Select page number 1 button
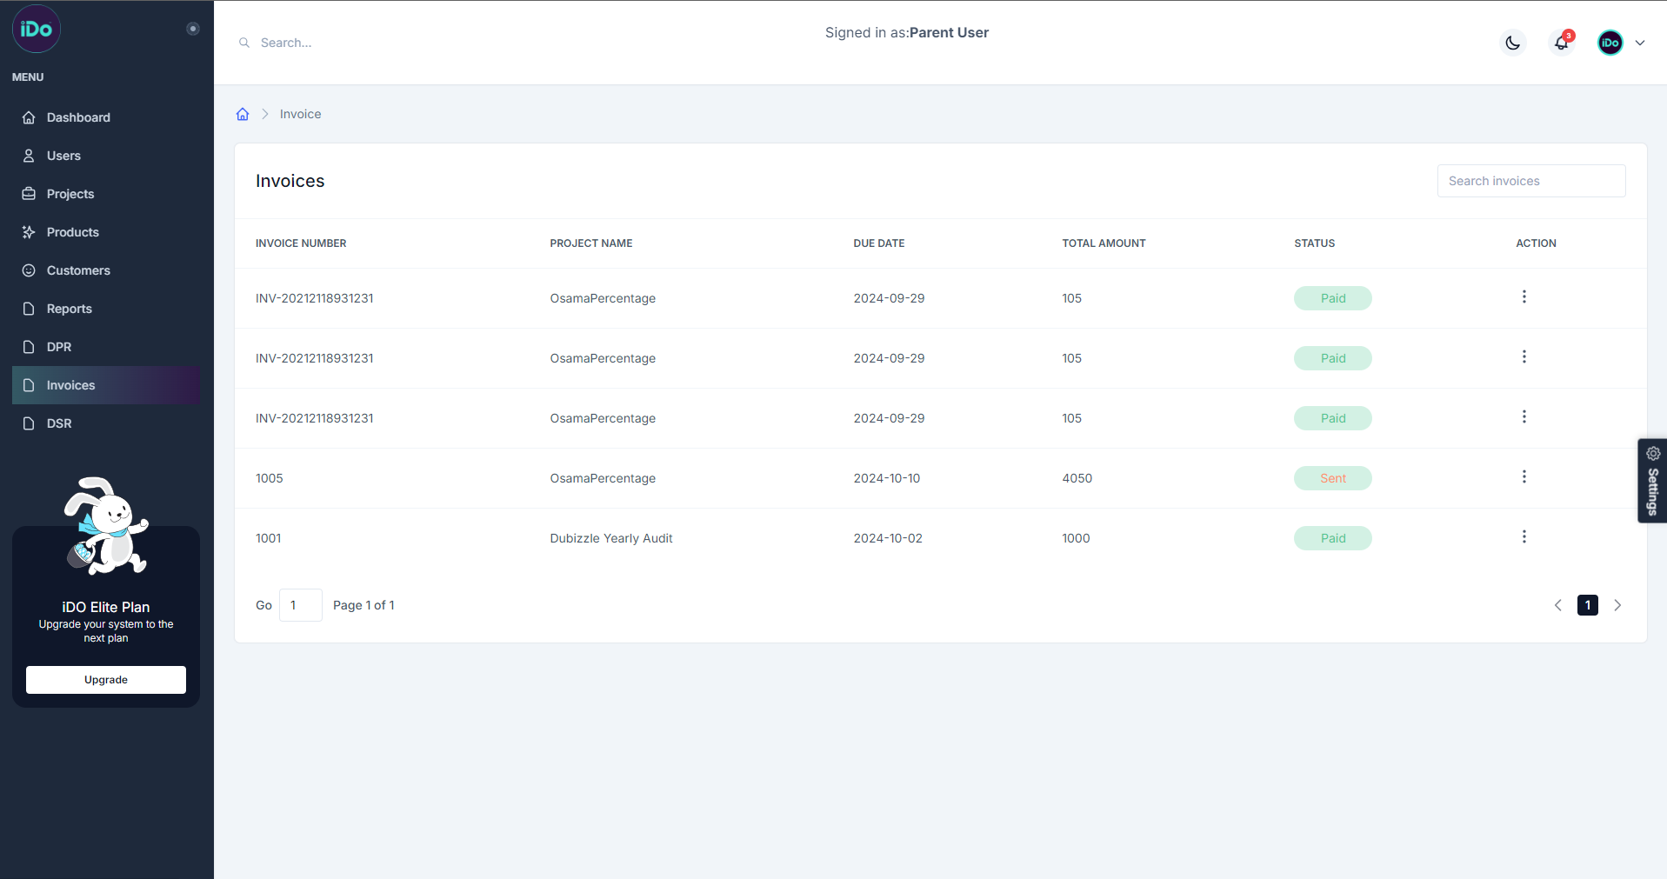1667x879 pixels. (x=1588, y=605)
